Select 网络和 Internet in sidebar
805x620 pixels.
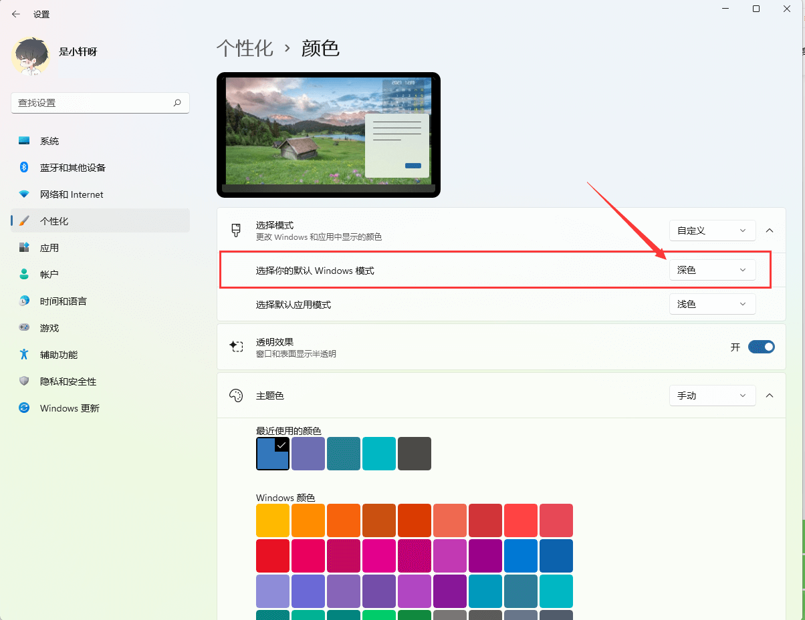coord(68,194)
